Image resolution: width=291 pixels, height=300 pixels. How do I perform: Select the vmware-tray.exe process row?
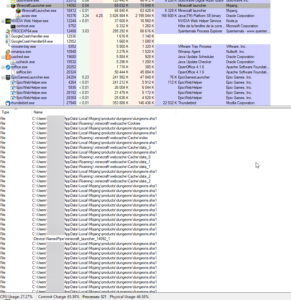click(x=135, y=46)
